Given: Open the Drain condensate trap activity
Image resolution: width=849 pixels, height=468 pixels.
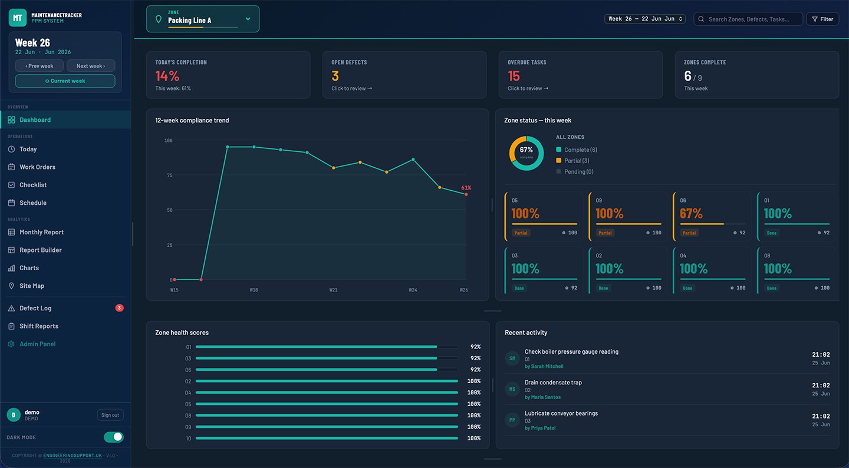Looking at the screenshot, I should (667, 389).
